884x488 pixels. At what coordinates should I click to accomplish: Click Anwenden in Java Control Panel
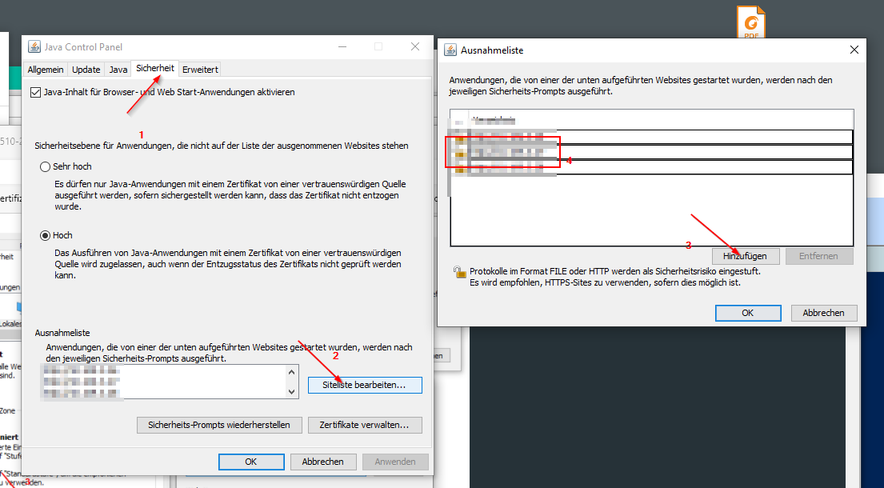pos(395,462)
